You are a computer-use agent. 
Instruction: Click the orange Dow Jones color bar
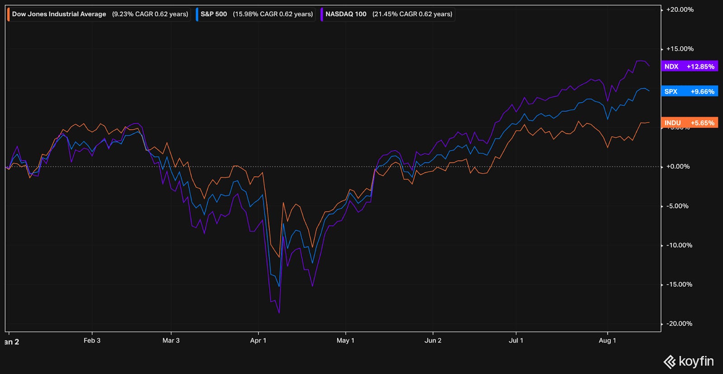point(9,14)
